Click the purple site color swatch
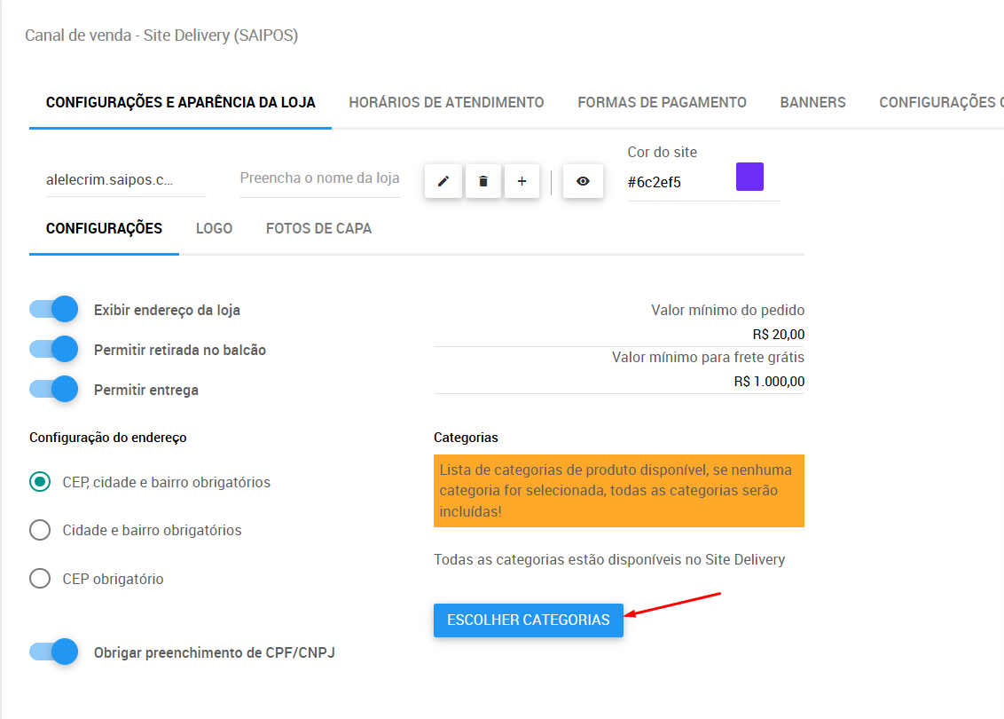 click(749, 177)
